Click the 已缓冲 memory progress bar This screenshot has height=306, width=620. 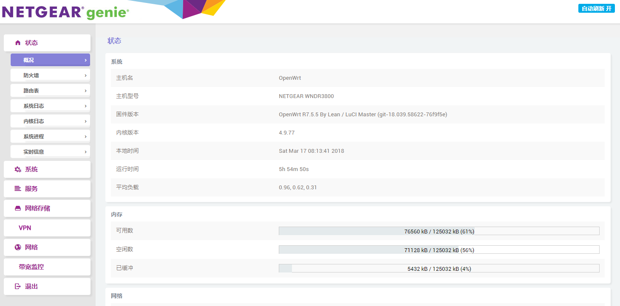pos(439,269)
